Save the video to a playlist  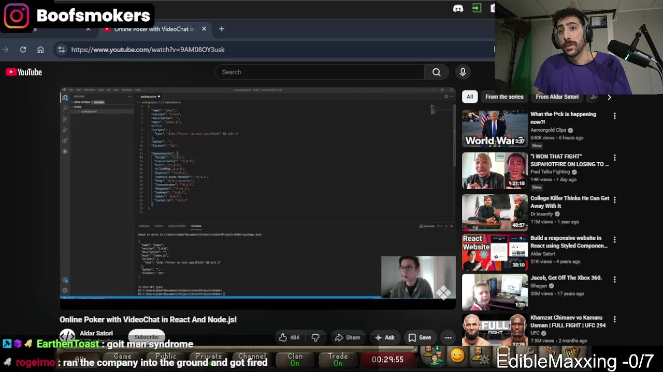pyautogui.click(x=419, y=337)
